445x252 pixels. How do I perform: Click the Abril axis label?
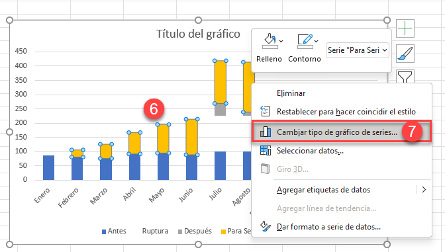click(x=129, y=194)
